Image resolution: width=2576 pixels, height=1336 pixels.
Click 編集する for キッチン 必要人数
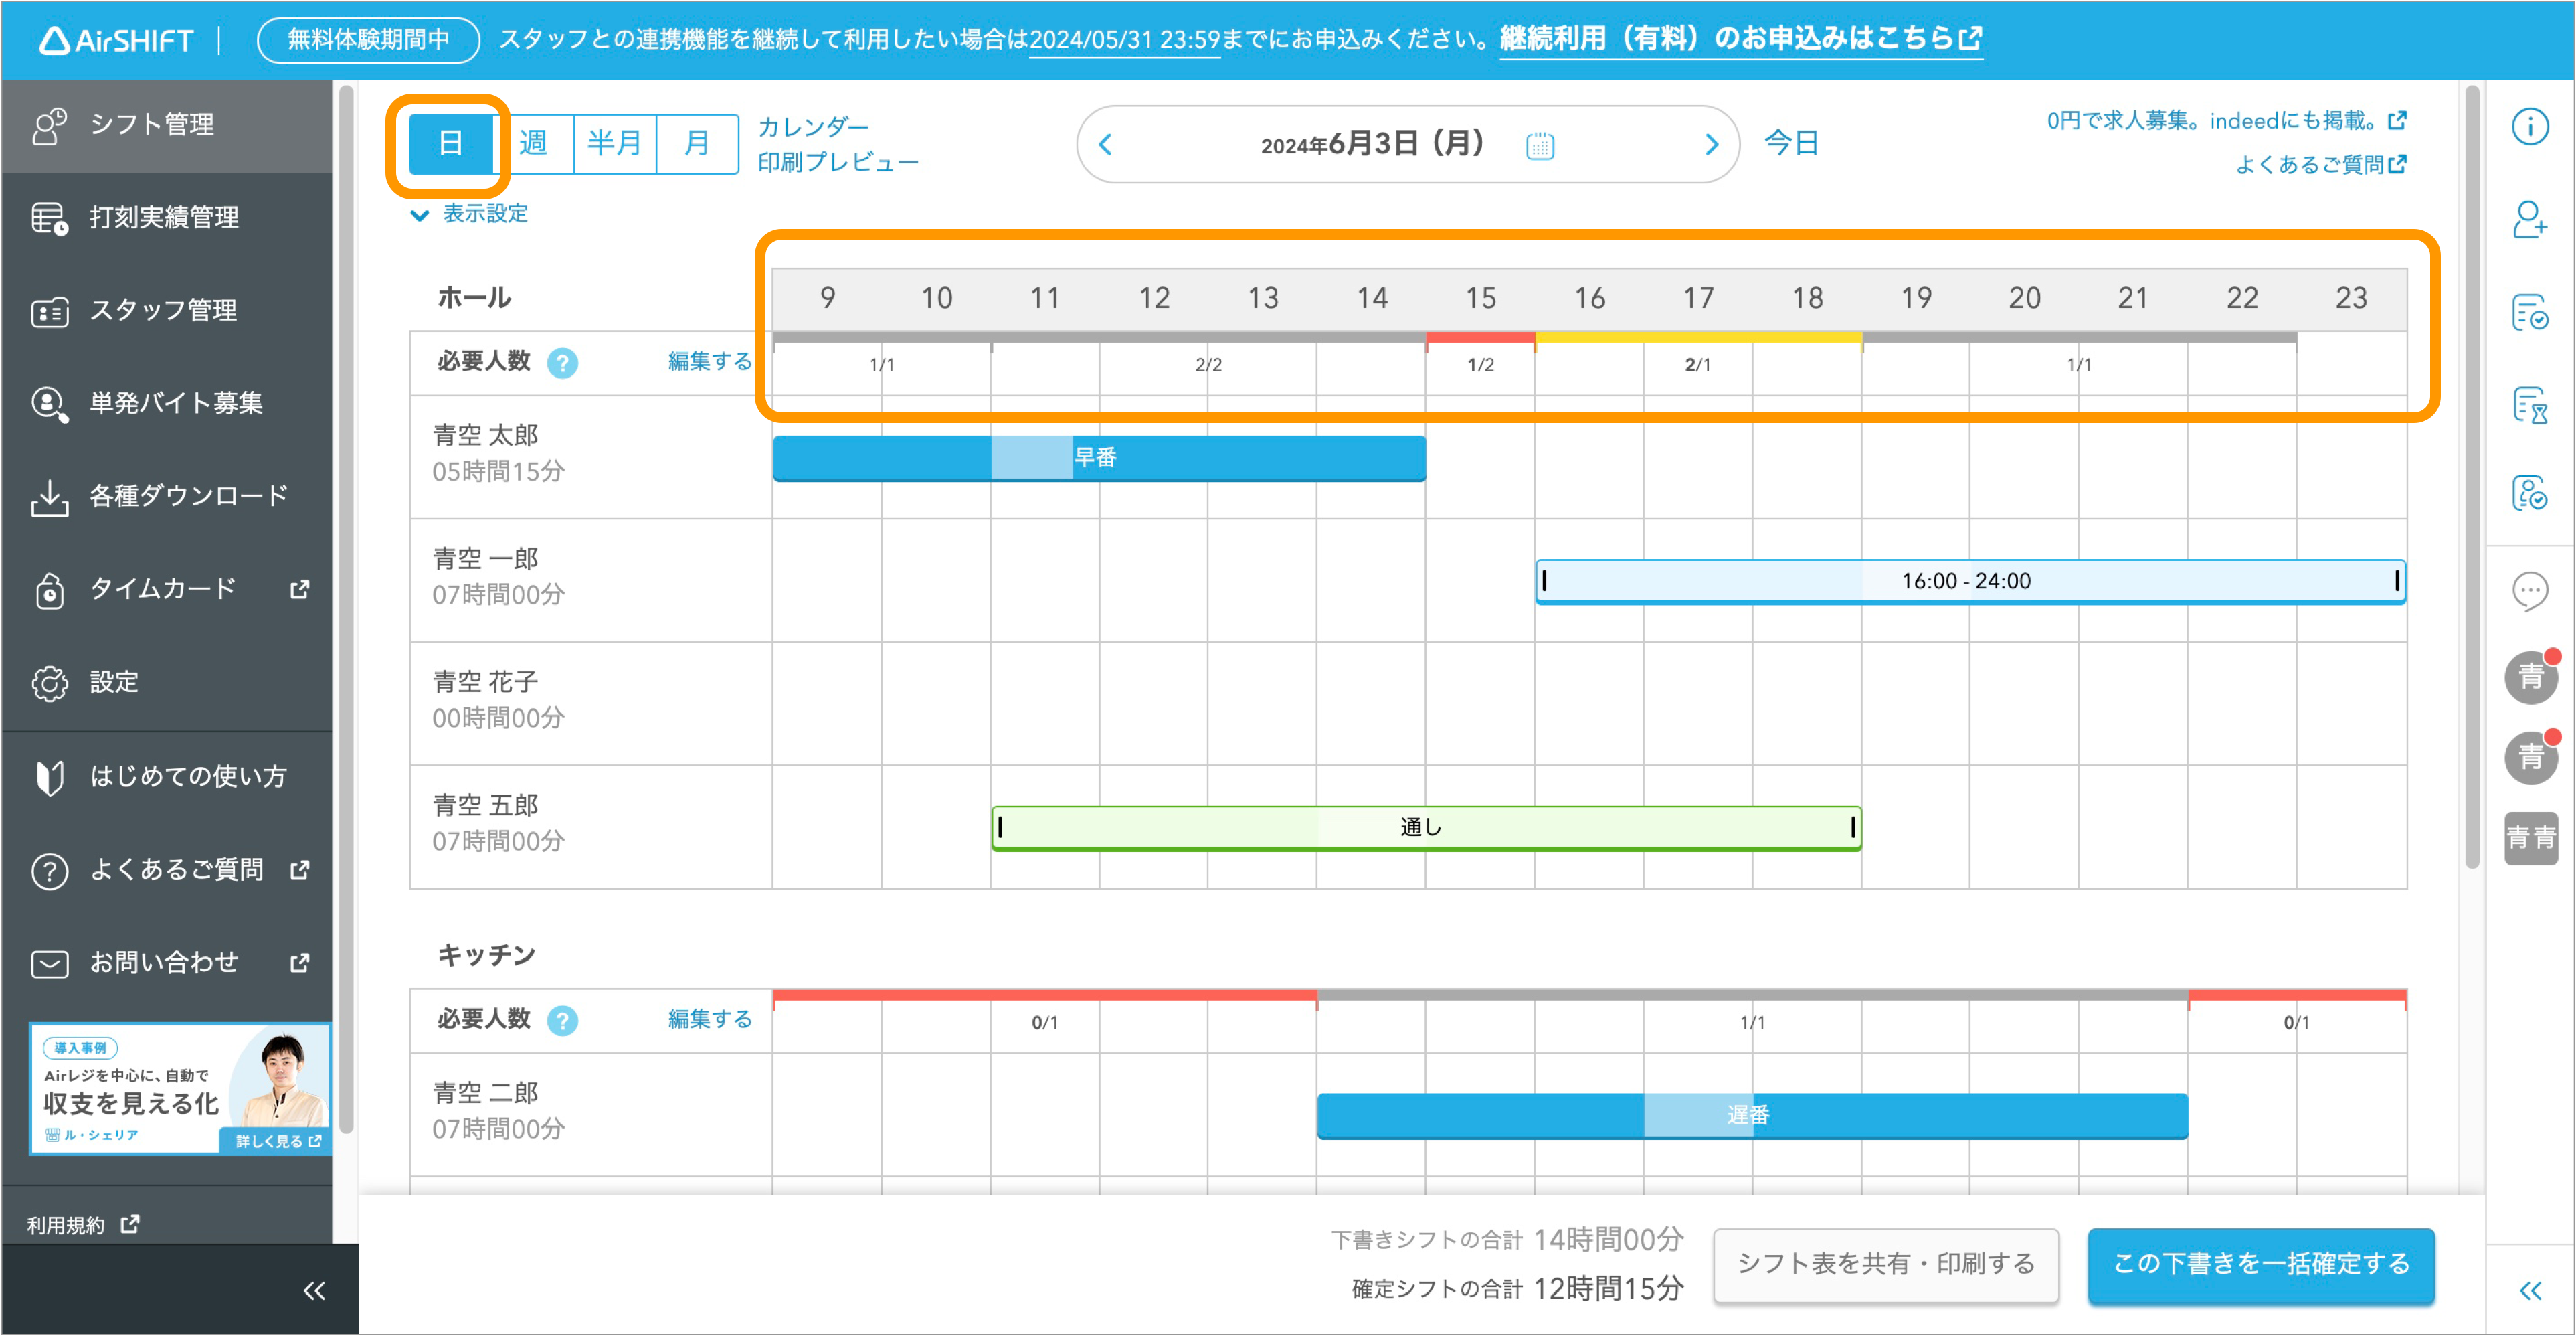710,1020
